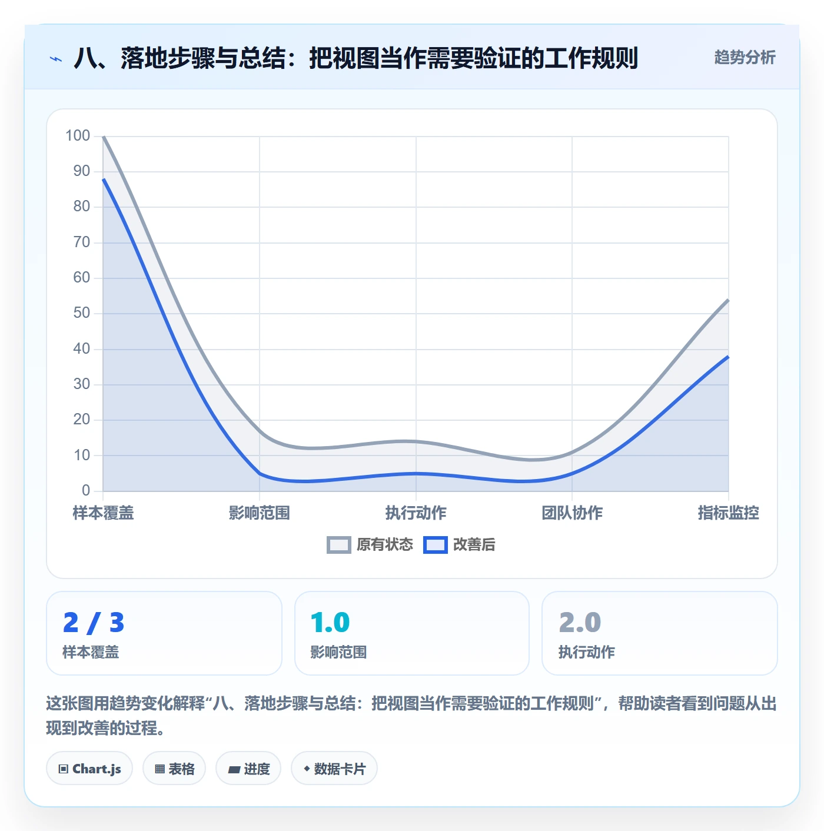Click the 影响范围 x-axis label

click(x=260, y=513)
